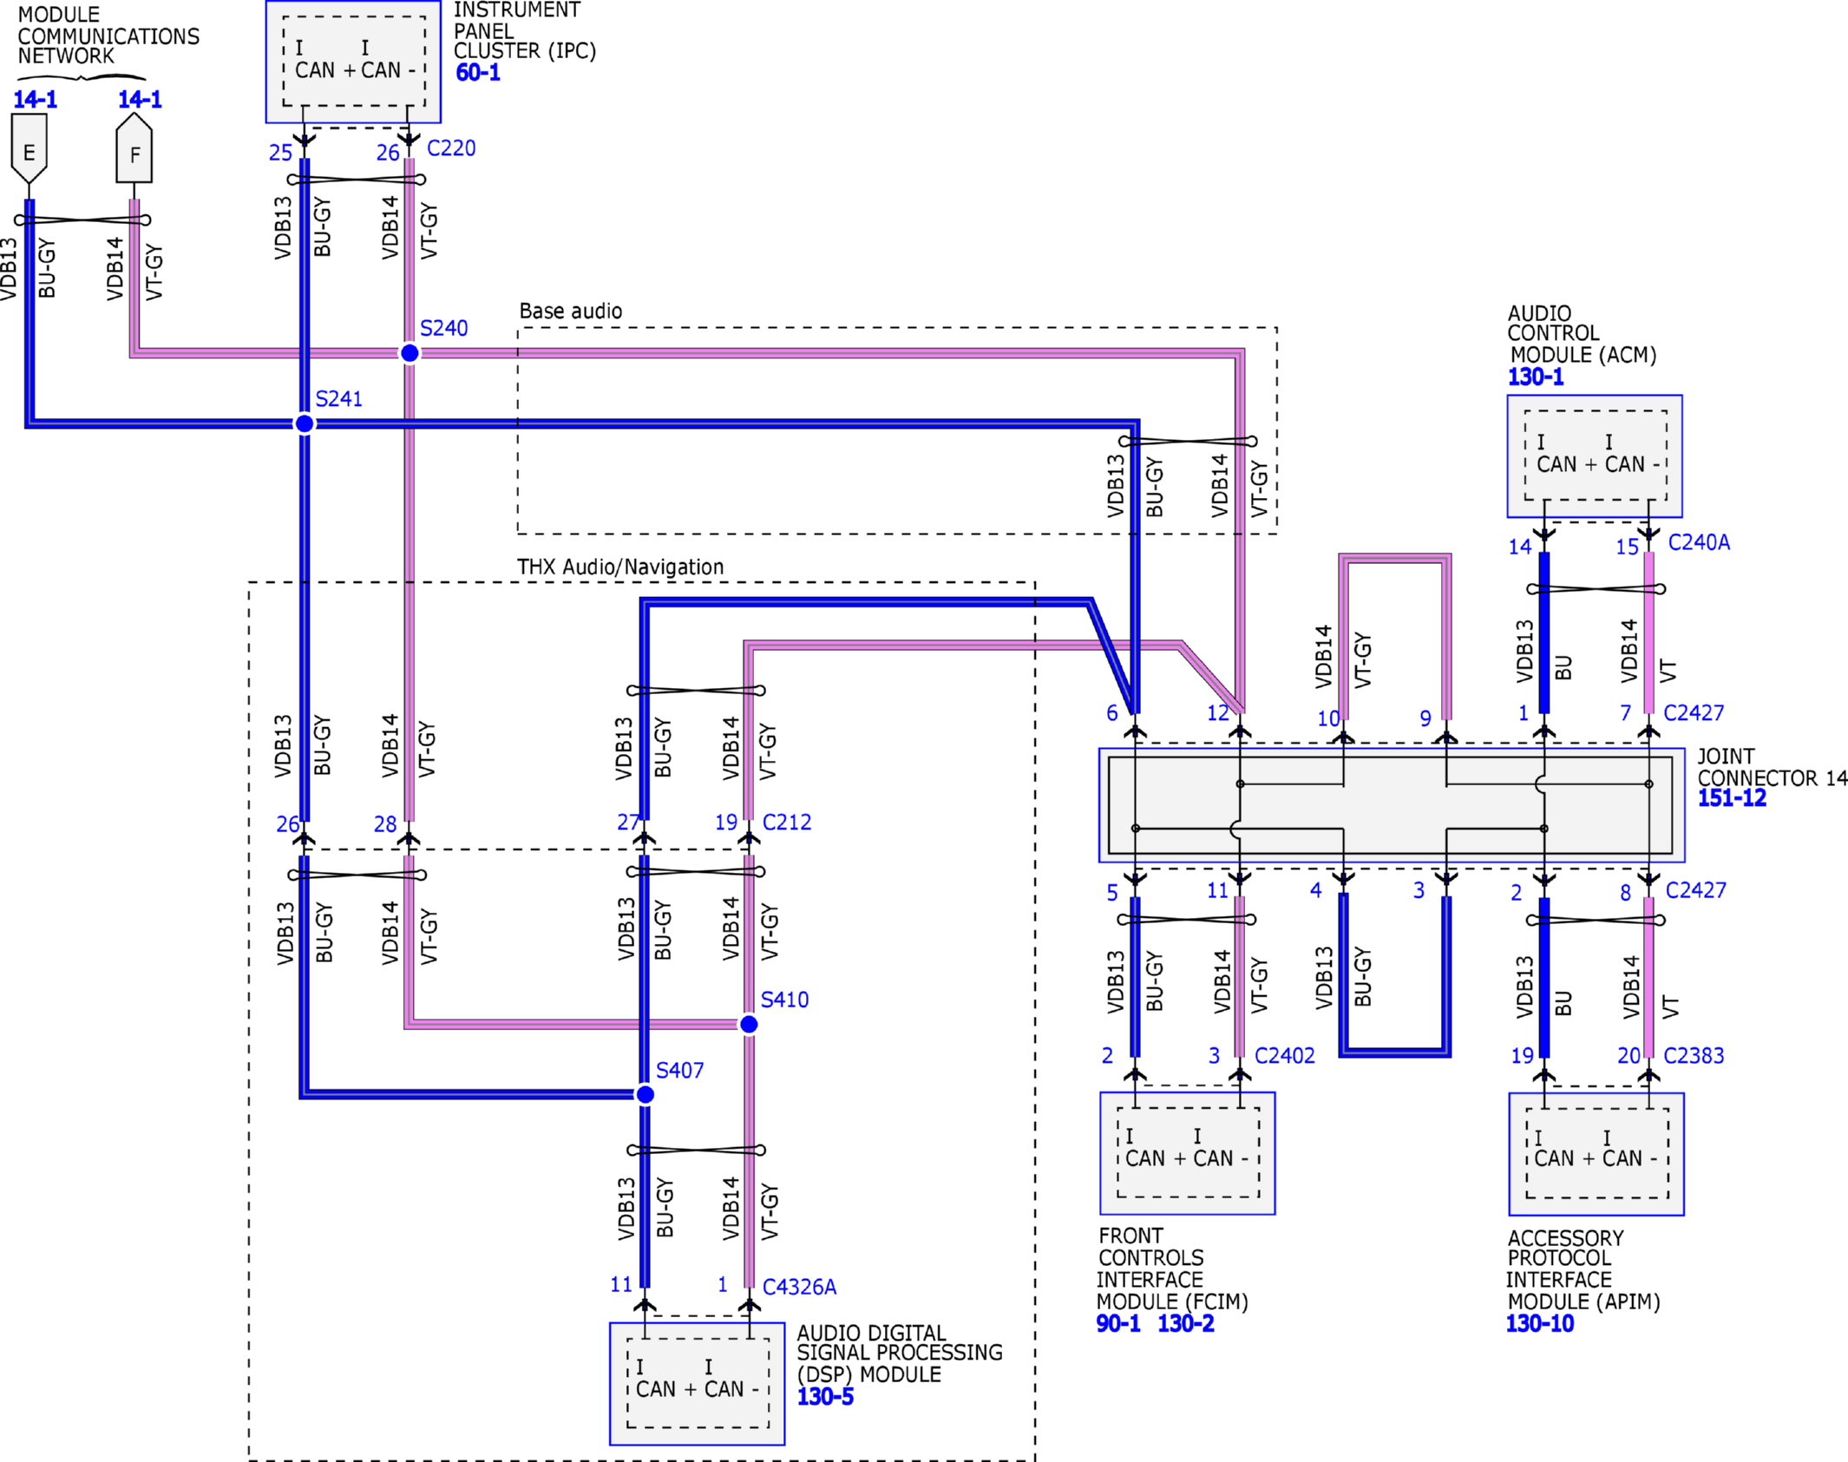Screen dimensions: 1848x1462
Task: Click pin 20 at connector C2383
Action: [1629, 1056]
